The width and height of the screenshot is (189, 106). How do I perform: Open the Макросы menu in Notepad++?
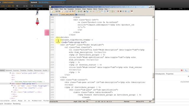(89, 9)
